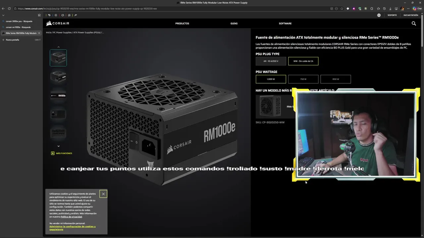Open the Favorites list icon
This screenshot has height=238, width=424.
(378, 9)
